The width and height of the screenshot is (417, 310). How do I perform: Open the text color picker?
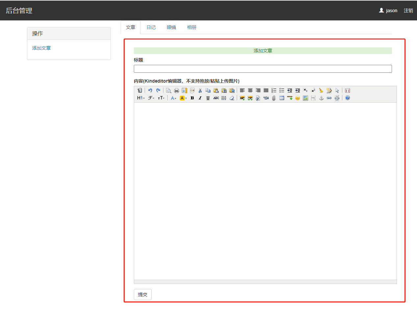click(174, 98)
